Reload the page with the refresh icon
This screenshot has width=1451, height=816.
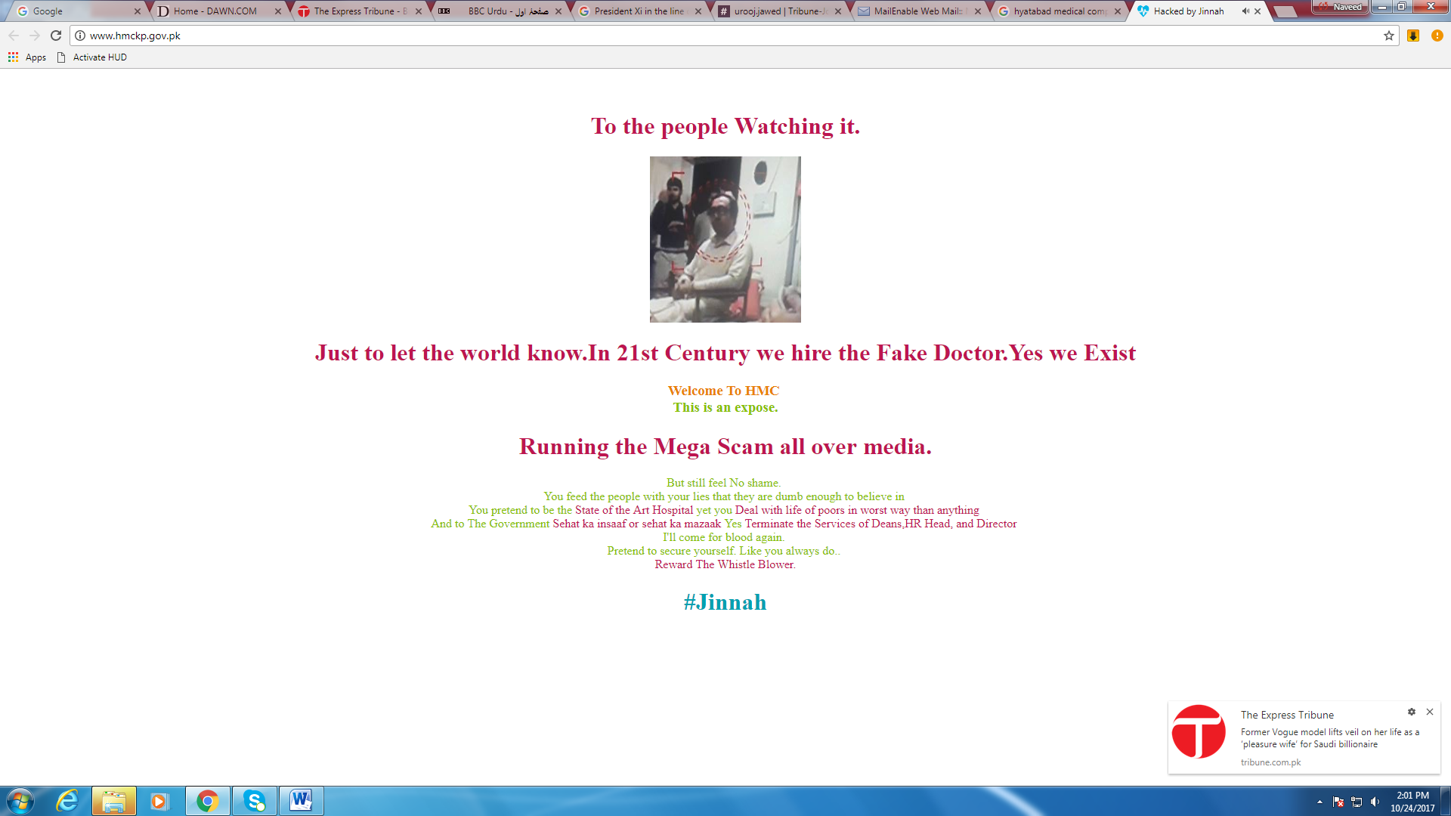tap(56, 36)
